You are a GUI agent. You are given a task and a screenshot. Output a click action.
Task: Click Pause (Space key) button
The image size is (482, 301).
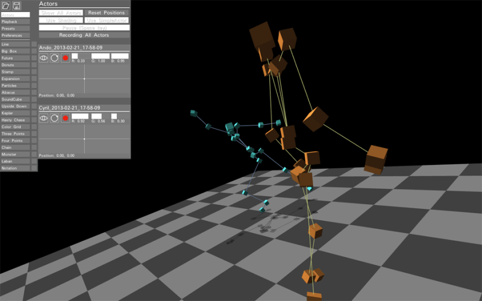pyautogui.click(x=84, y=28)
